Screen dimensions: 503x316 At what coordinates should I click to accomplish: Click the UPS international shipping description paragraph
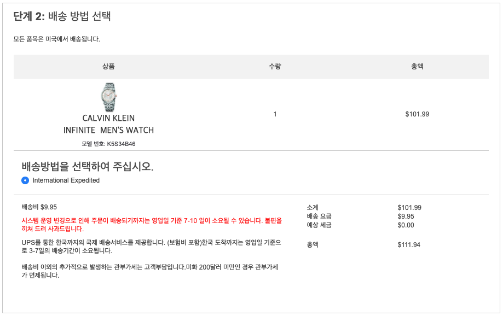[x=152, y=246]
